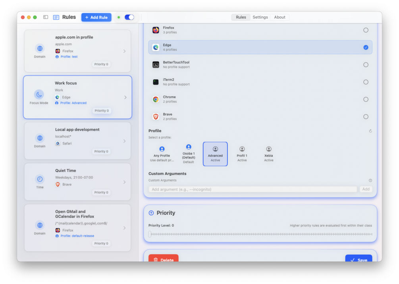Click the 'localhost*' pattern text
399x284 pixels.
tap(63, 136)
